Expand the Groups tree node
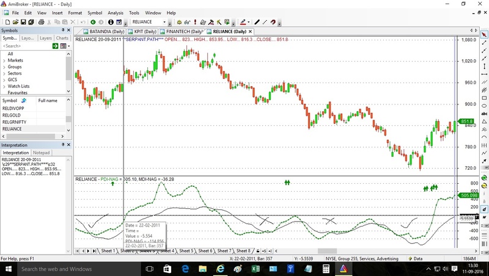The width and height of the screenshot is (489, 276). [4, 67]
